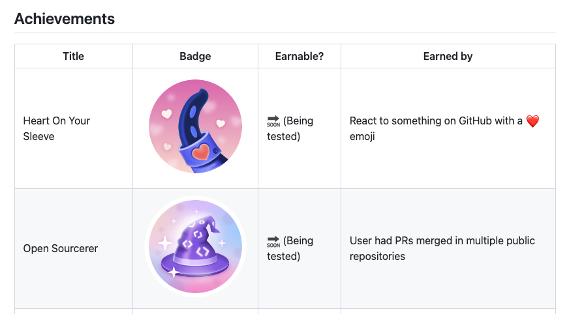Click the Badge column header
The height and width of the screenshot is (314, 569).
pyautogui.click(x=195, y=57)
